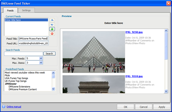Click the Preview scrollbar up arrow
This screenshot has height=112, width=172.
pyautogui.click(x=166, y=31)
